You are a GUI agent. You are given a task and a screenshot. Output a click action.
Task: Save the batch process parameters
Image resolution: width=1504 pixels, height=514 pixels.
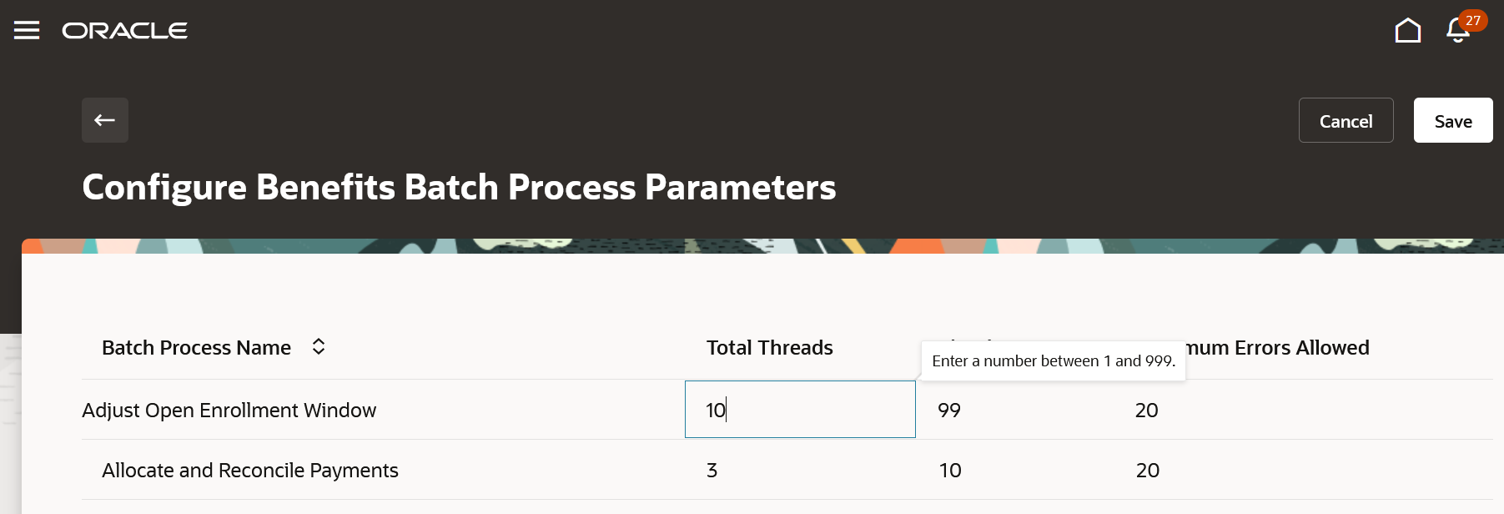pyautogui.click(x=1452, y=121)
